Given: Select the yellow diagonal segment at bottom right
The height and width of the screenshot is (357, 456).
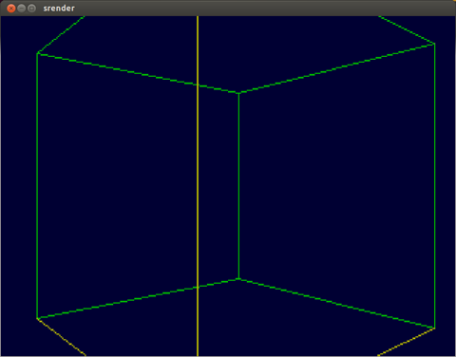Looking at the screenshot, I should pyautogui.click(x=407, y=342).
